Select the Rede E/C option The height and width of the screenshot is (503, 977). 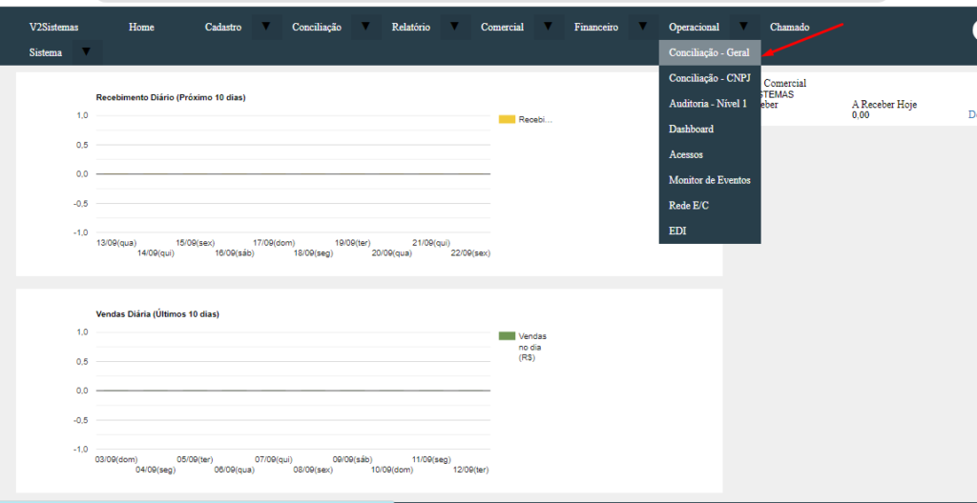[x=688, y=206]
